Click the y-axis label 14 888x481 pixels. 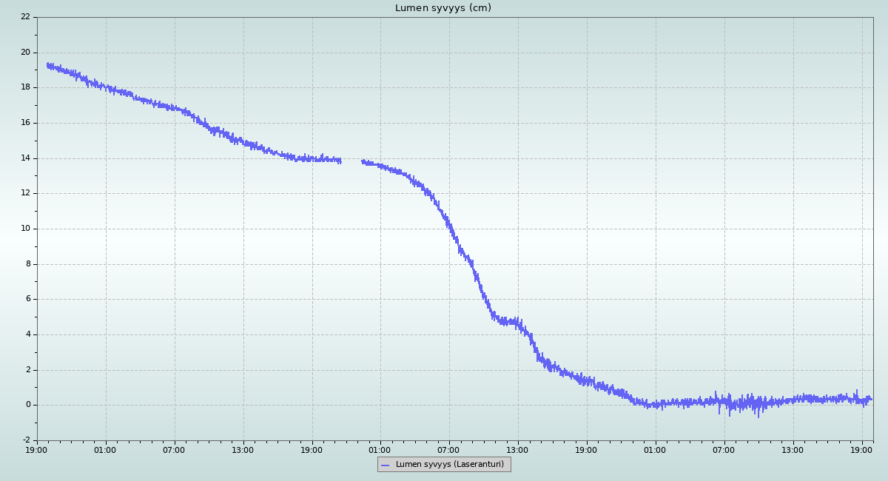point(25,158)
